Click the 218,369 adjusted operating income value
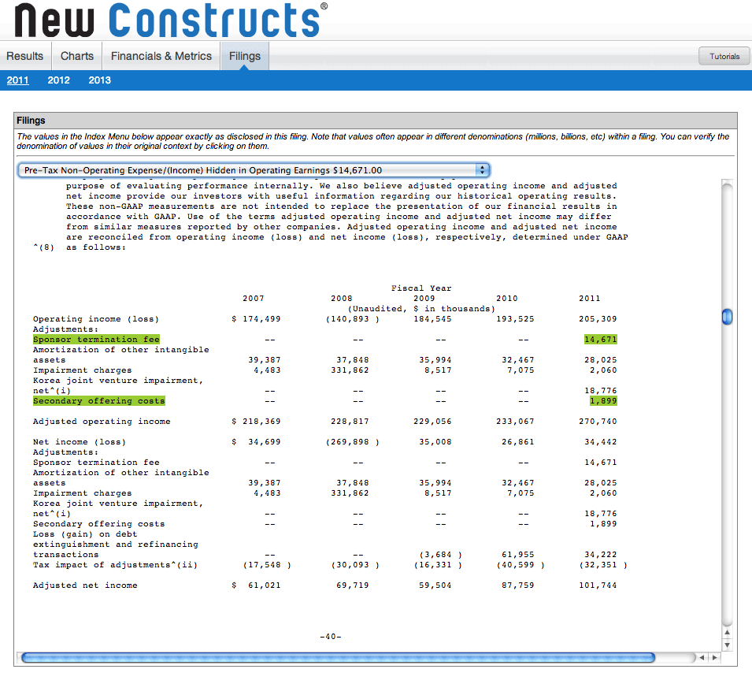The height and width of the screenshot is (684, 752). pyautogui.click(x=261, y=422)
